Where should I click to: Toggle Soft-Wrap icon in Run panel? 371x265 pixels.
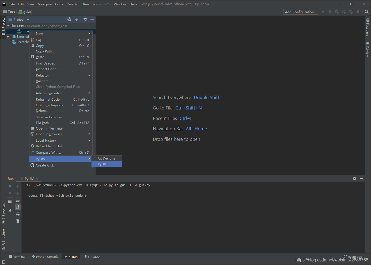pos(18,200)
